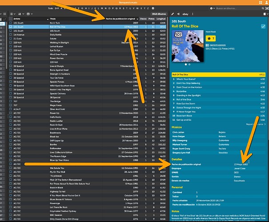The width and height of the screenshot is (269, 222).
Task: Click the 3048 álbumes count badge
Action: point(159,14)
